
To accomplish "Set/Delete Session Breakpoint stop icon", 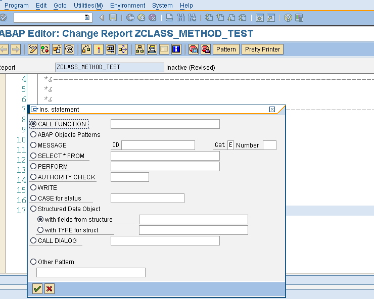I will point(194,49).
